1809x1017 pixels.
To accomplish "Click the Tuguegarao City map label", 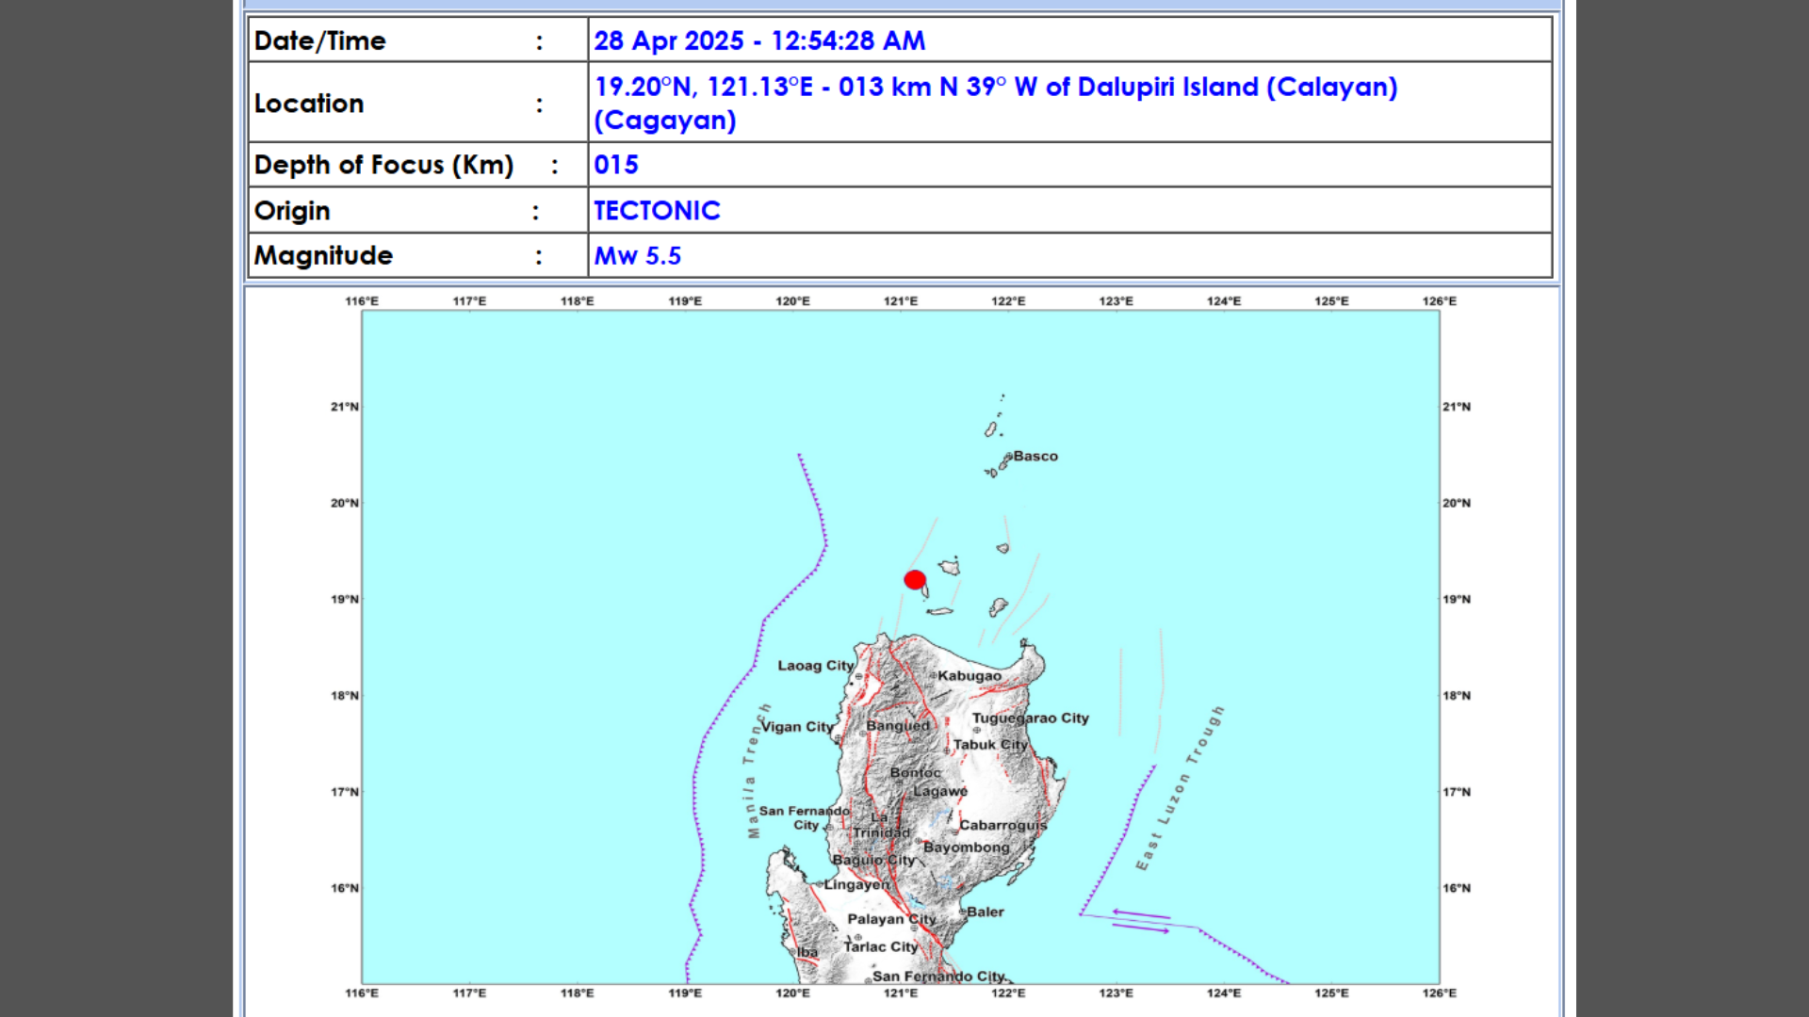I will [1030, 718].
